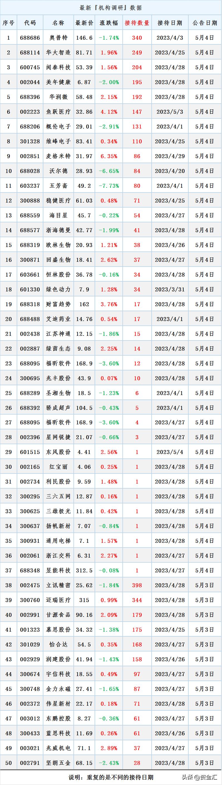Click reception date 2023/5/4
Image resolution: width=222 pixels, height=785 pixels.
[x=170, y=452]
